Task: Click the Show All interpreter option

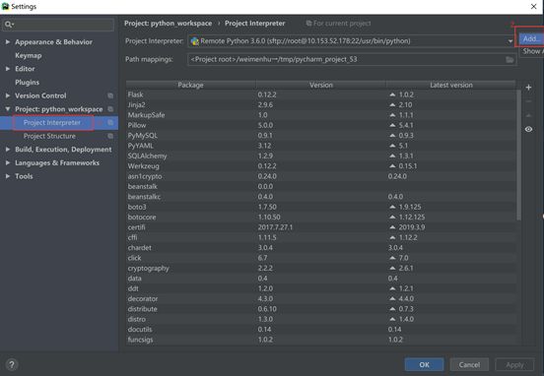Action: click(532, 51)
